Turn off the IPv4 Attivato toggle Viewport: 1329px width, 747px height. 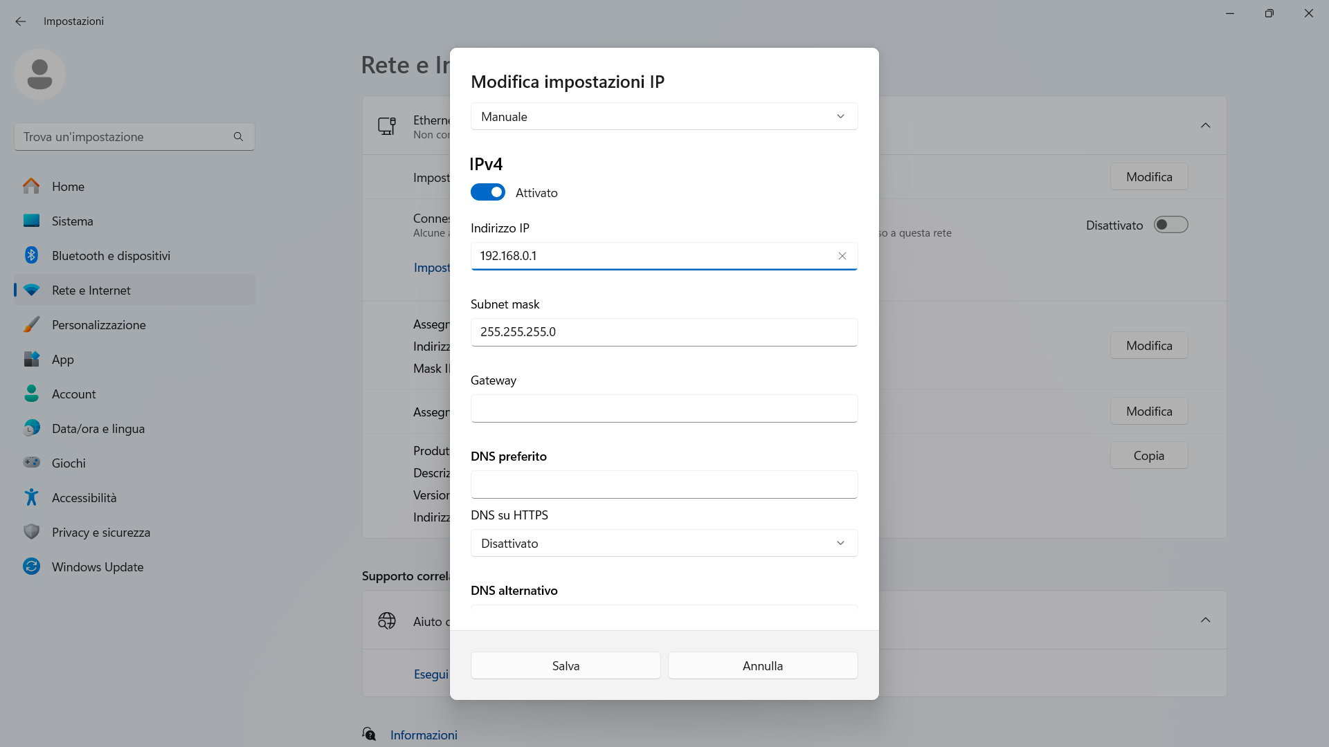coord(488,192)
